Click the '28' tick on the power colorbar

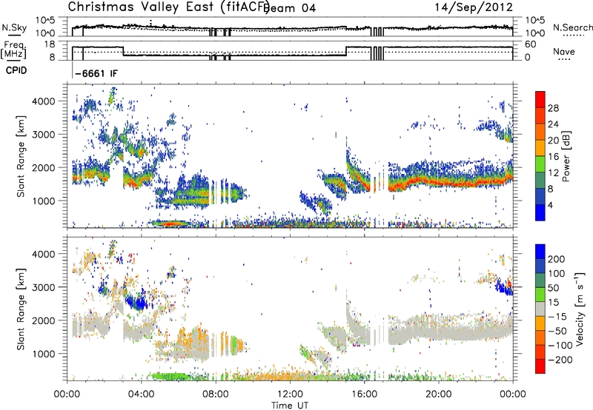coord(553,108)
